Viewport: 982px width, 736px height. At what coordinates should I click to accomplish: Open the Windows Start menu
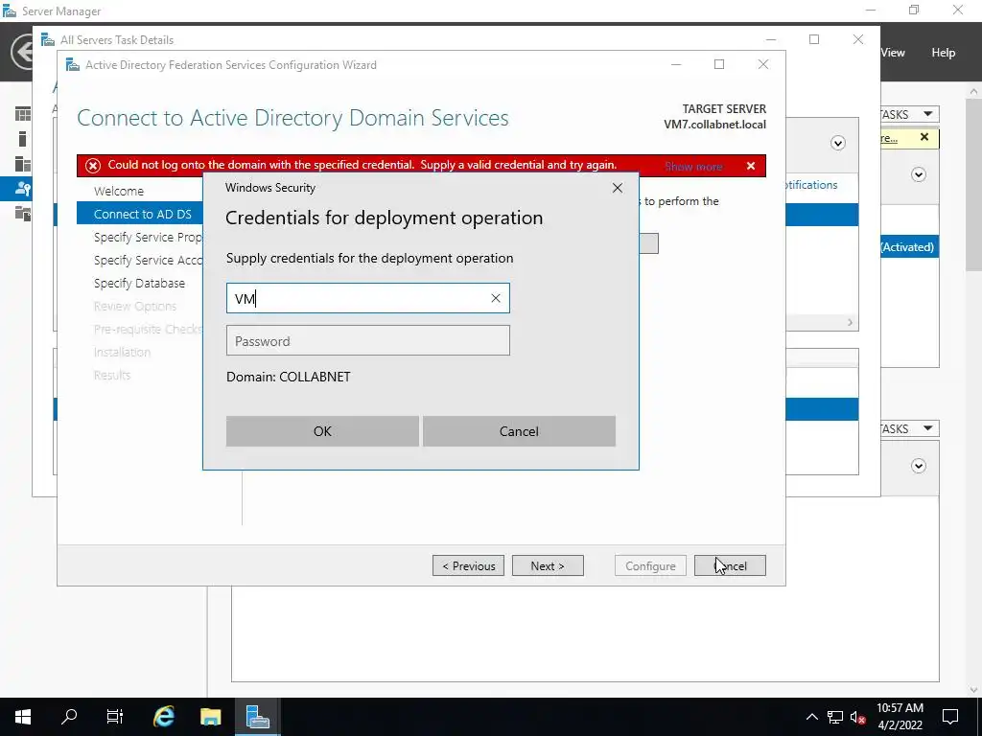23,717
